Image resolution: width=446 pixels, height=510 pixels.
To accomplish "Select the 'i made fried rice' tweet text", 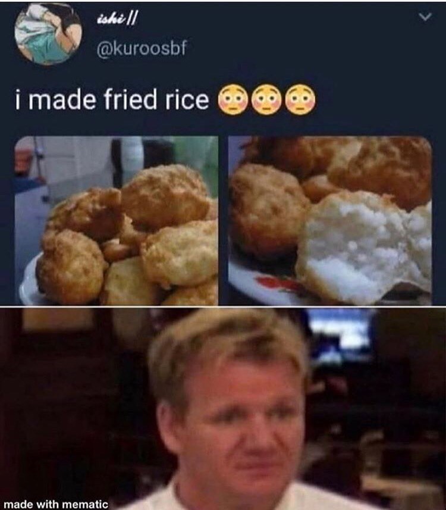I will 112,99.
